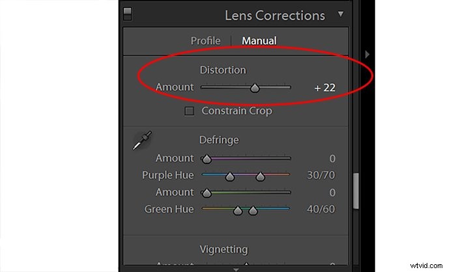This screenshot has width=456, height=272.
Task: Select the Defringe fringe color eyedropper tool
Action: pyautogui.click(x=142, y=141)
